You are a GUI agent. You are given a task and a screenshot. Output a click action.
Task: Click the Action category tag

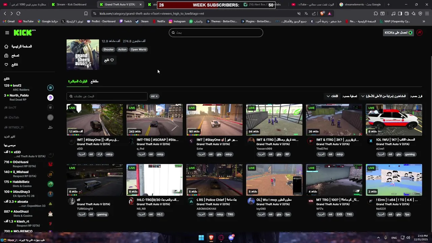(x=122, y=49)
